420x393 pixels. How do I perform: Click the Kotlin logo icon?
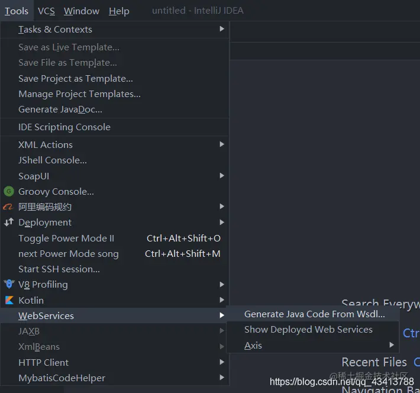(9, 300)
